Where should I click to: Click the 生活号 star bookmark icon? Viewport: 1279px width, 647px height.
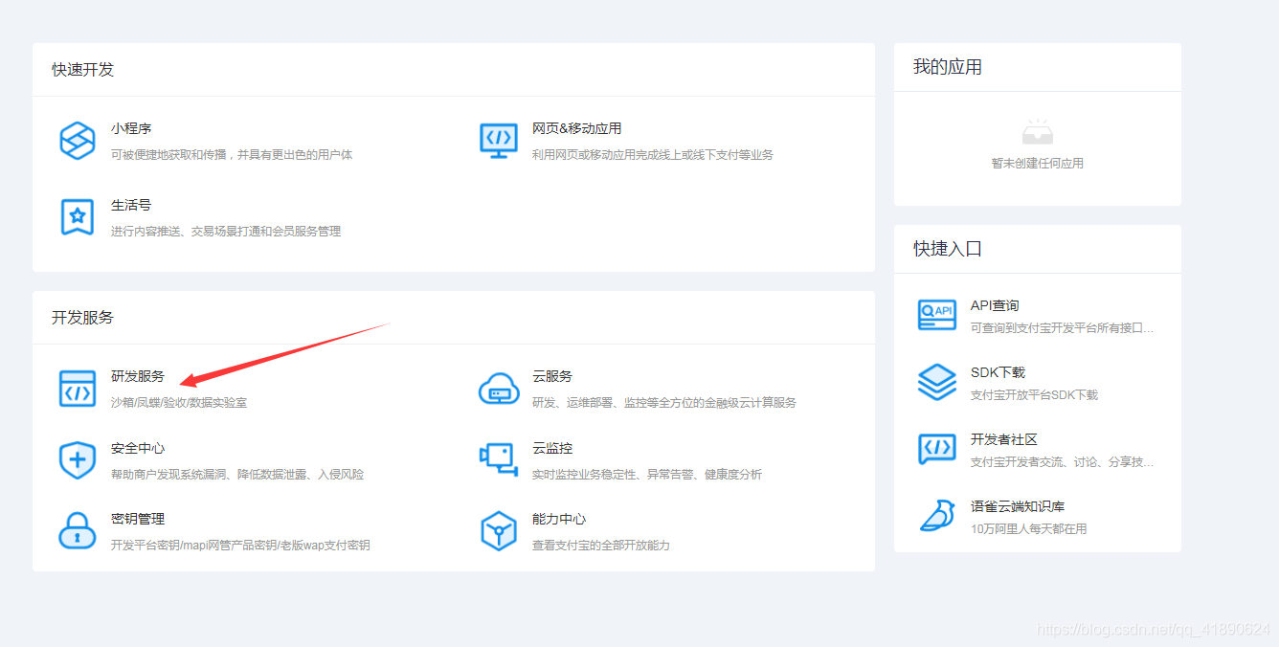[x=78, y=217]
